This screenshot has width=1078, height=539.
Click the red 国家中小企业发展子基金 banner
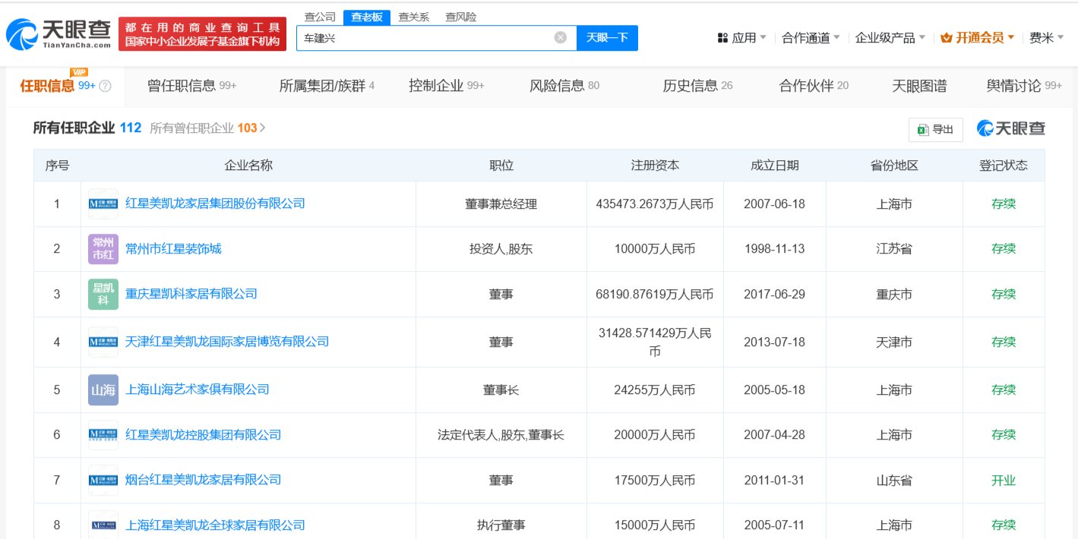202,34
